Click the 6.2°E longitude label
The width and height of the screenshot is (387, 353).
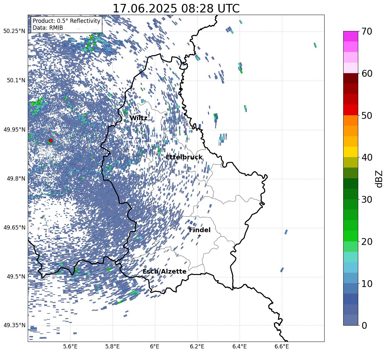[x=197, y=346]
